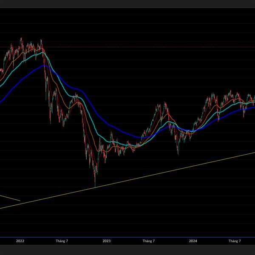Click the 2022 label on time axis

(x=20, y=241)
